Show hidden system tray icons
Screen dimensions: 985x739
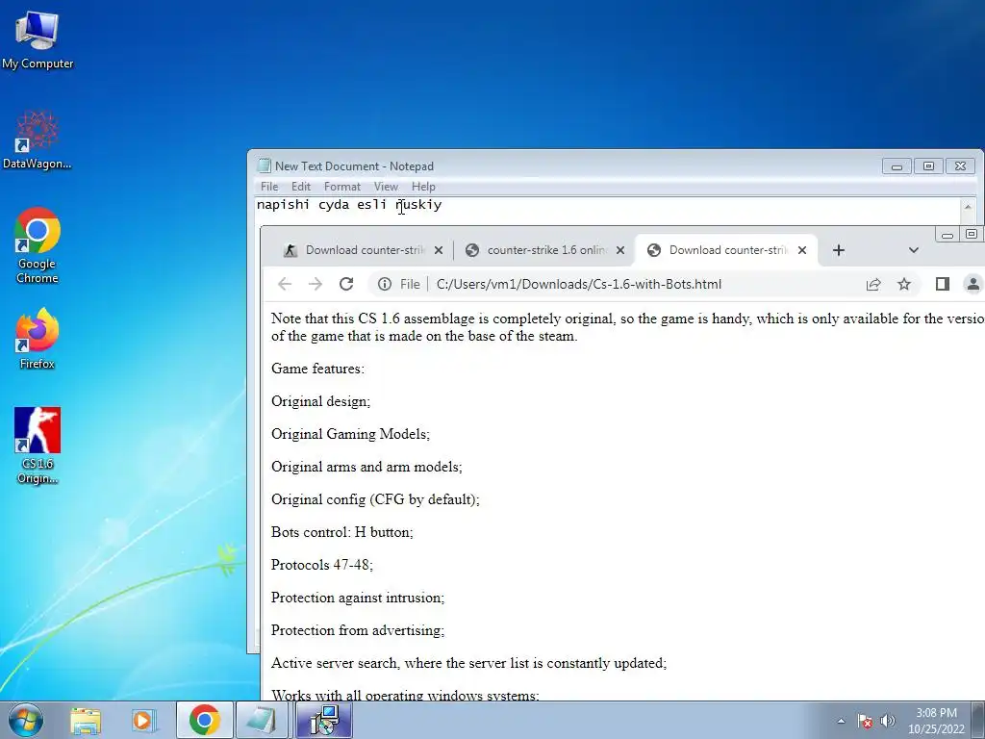coord(841,721)
